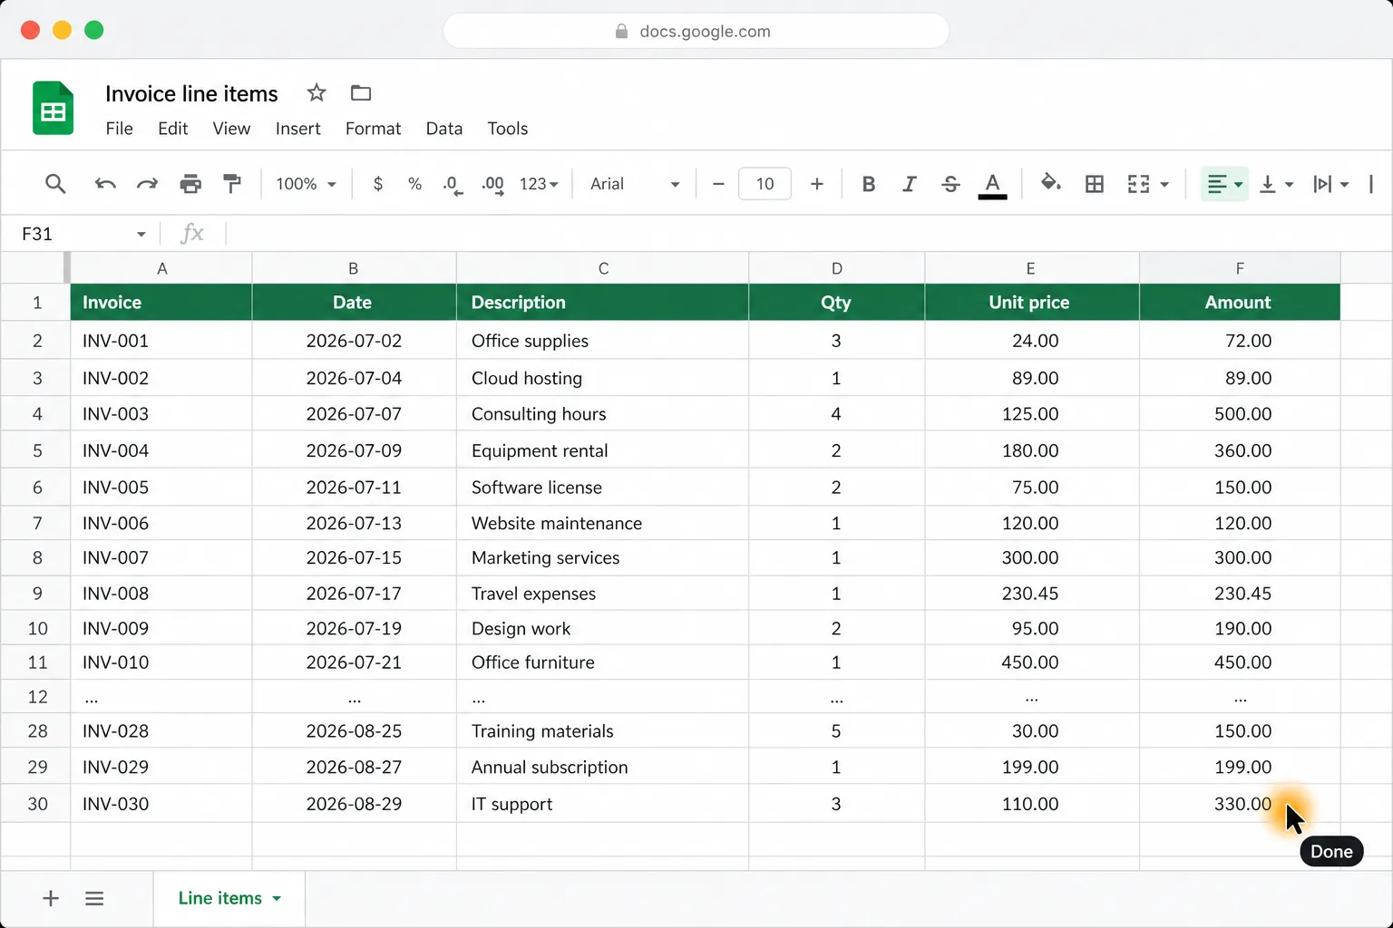Image resolution: width=1393 pixels, height=928 pixels.
Task: Open horizontal align dropdown
Action: [1224, 184]
